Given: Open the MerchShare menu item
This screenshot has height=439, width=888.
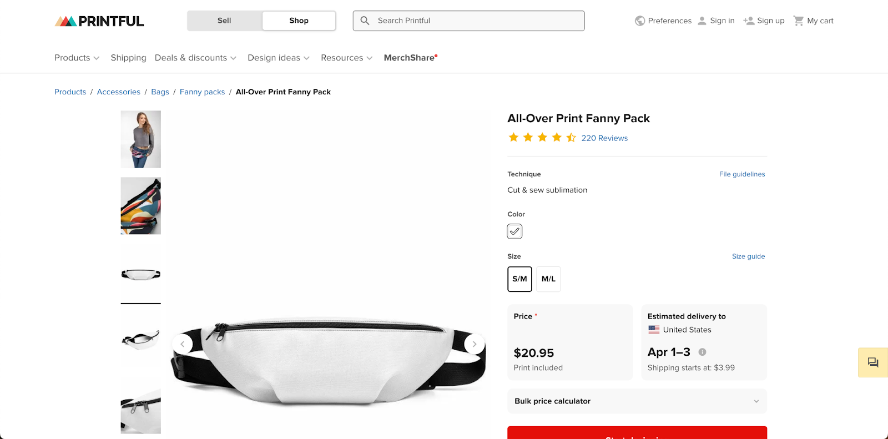Looking at the screenshot, I should point(409,57).
